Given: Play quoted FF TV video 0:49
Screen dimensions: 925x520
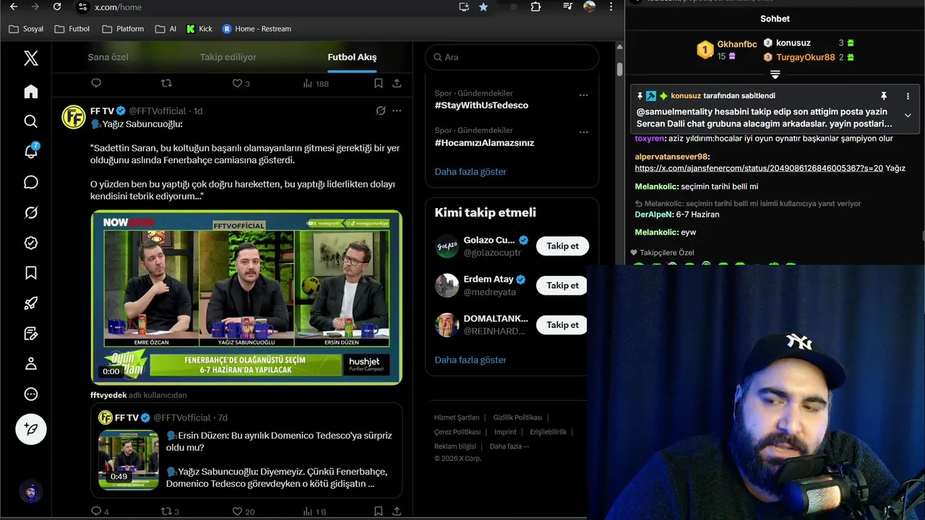Looking at the screenshot, I should click(x=129, y=460).
